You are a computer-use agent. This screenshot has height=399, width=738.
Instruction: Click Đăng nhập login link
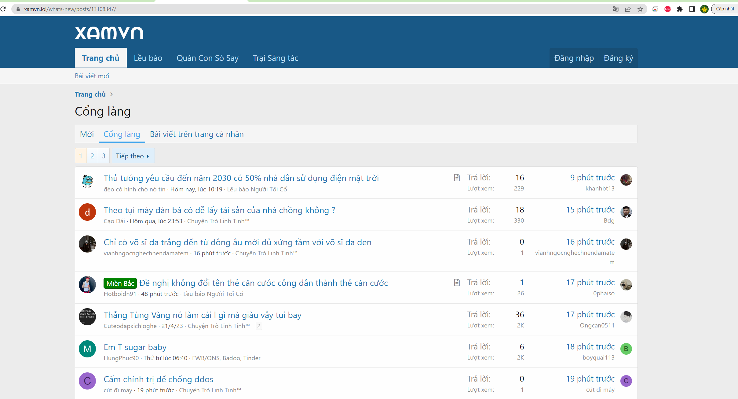click(574, 58)
